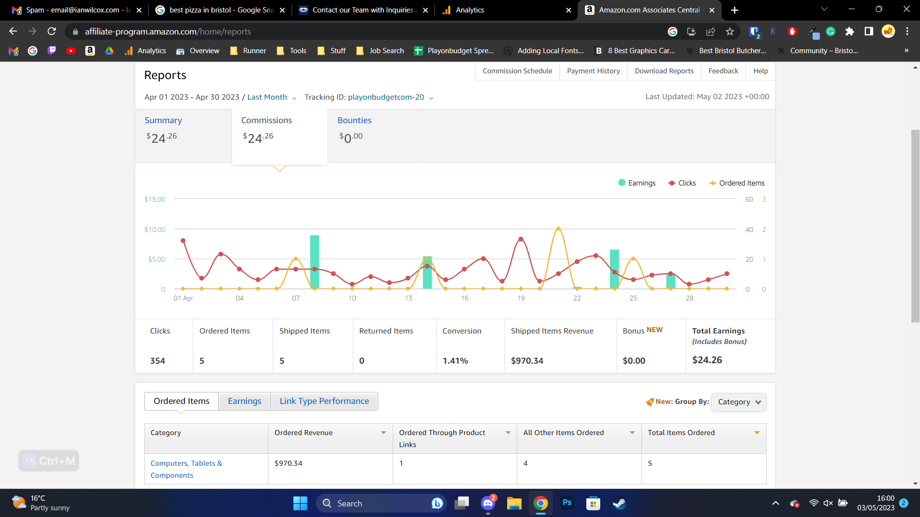Switch to the Earnings table tab
Viewport: 920px width, 517px height.
[x=245, y=401]
